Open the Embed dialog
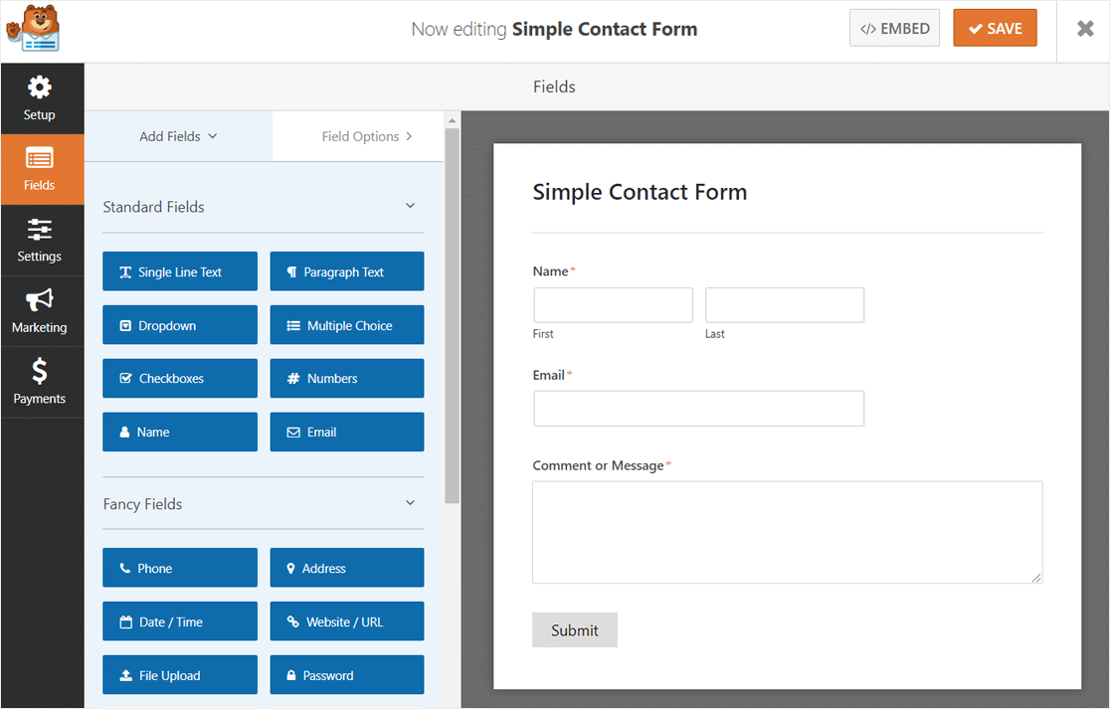This screenshot has height=709, width=1110. (894, 28)
